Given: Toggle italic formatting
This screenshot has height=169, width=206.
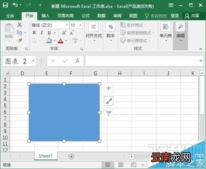Looking at the screenshot, I should [42, 33].
